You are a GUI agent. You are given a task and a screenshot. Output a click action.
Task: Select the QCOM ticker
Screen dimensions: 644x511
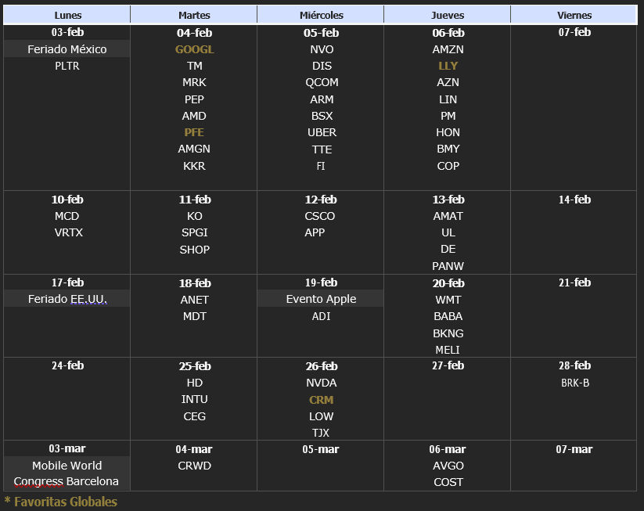click(x=322, y=82)
